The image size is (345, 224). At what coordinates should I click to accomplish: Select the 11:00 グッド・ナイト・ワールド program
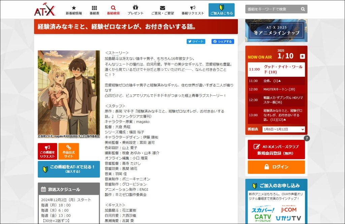276,69
